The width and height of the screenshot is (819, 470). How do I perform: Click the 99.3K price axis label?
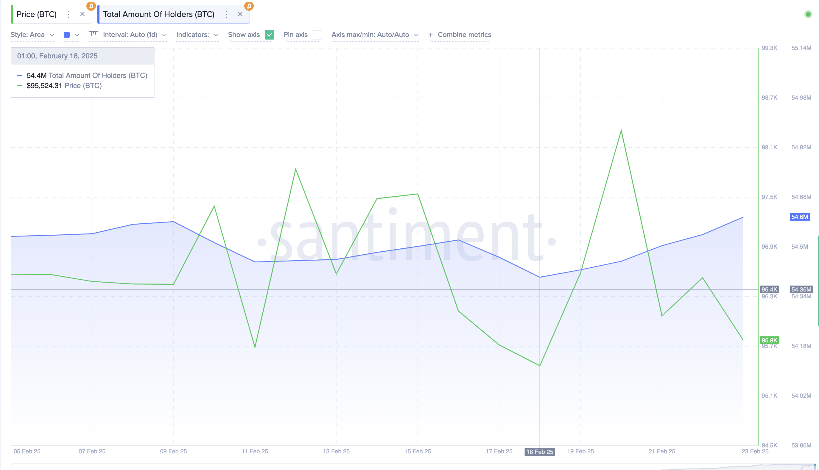[x=769, y=48]
